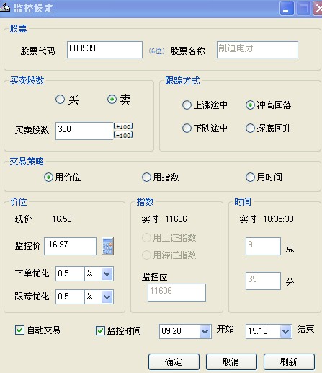Screen dimensions: 322x373
Task: Open the 15:10 end time dropdown
Action: coord(285,331)
